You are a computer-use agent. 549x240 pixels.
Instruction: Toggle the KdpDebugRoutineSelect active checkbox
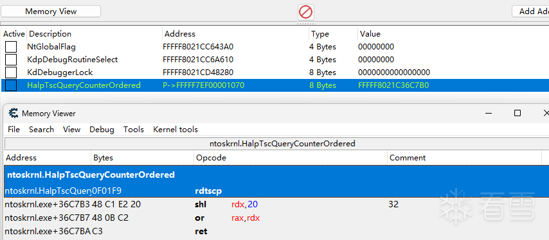(11, 60)
